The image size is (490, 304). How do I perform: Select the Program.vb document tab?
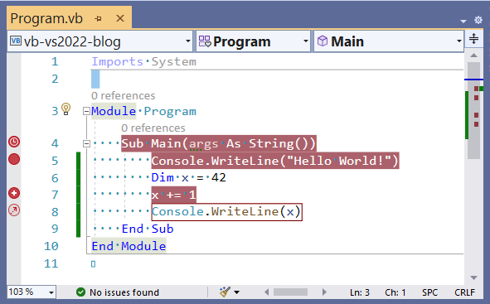[69, 18]
